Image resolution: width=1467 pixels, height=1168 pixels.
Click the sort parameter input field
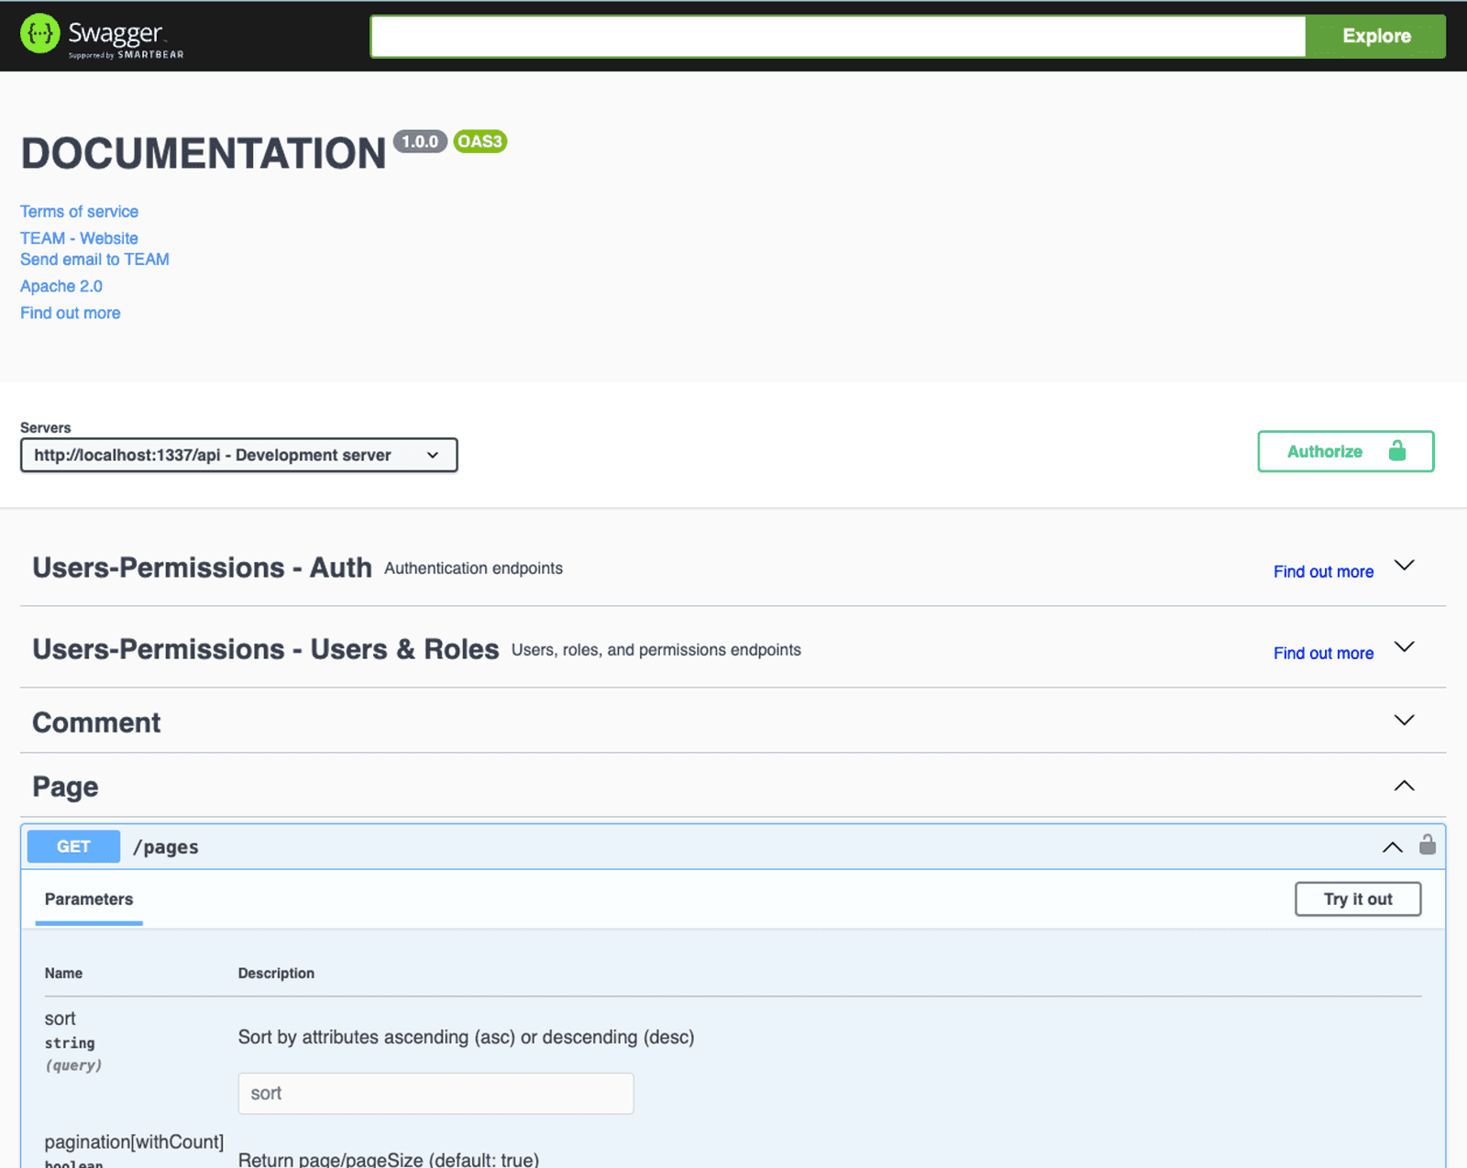point(436,1094)
